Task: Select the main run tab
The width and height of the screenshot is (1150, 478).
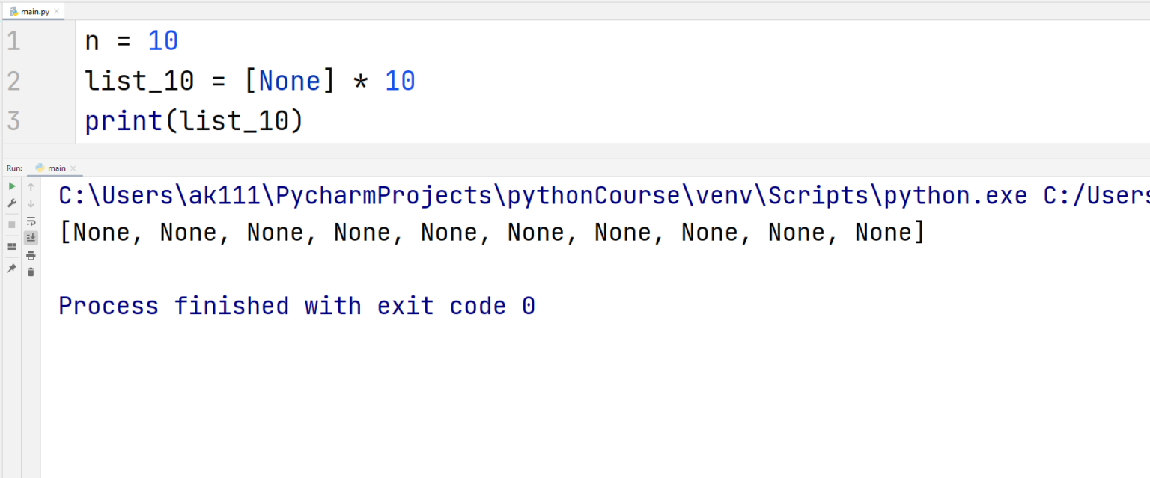Action: (56, 168)
